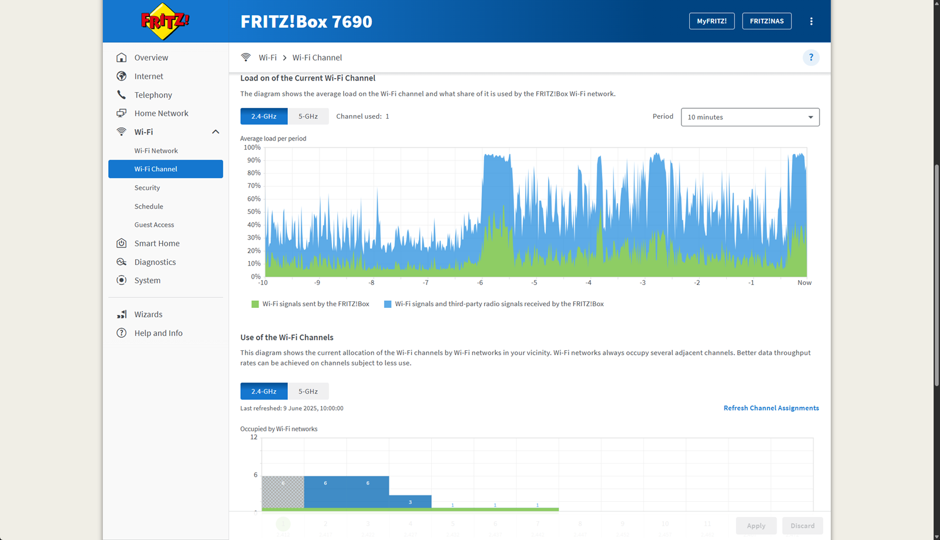
Task: Click the MyFRITZ! button
Action: click(x=711, y=21)
